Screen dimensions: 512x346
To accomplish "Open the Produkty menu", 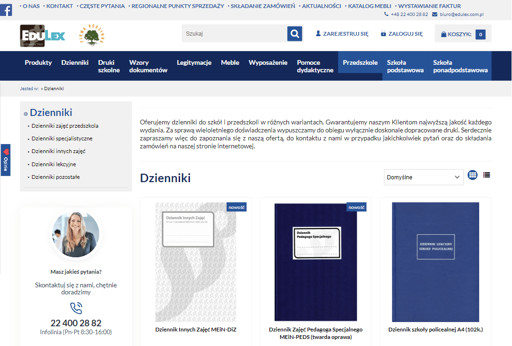I will coord(38,62).
